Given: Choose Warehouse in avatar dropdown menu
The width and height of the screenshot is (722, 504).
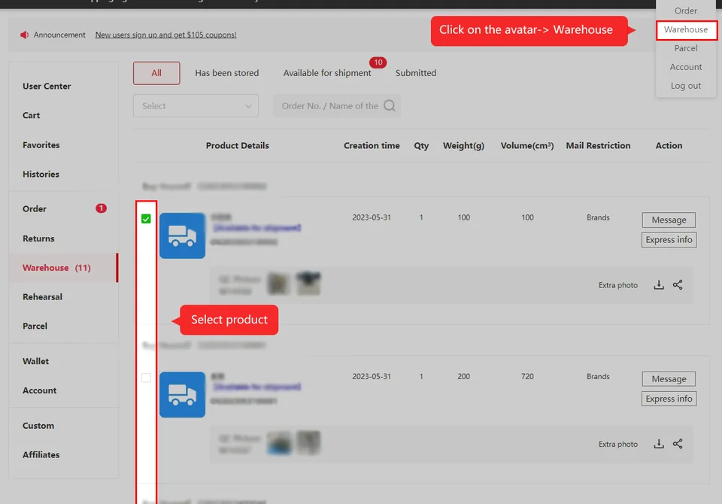Looking at the screenshot, I should (x=686, y=30).
